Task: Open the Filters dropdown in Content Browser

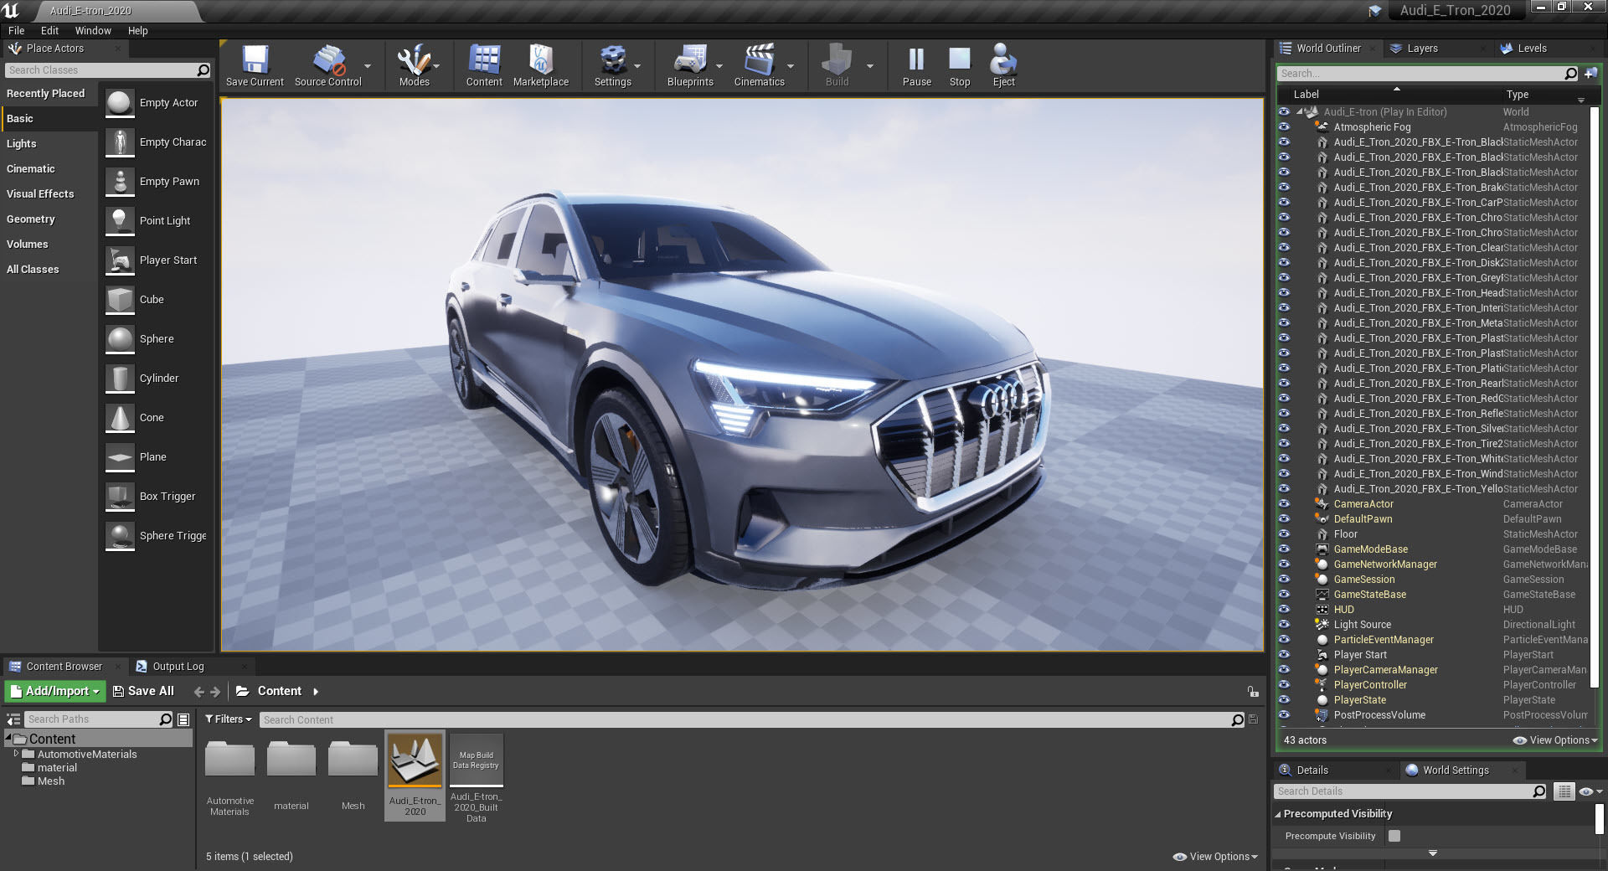Action: coord(229,719)
